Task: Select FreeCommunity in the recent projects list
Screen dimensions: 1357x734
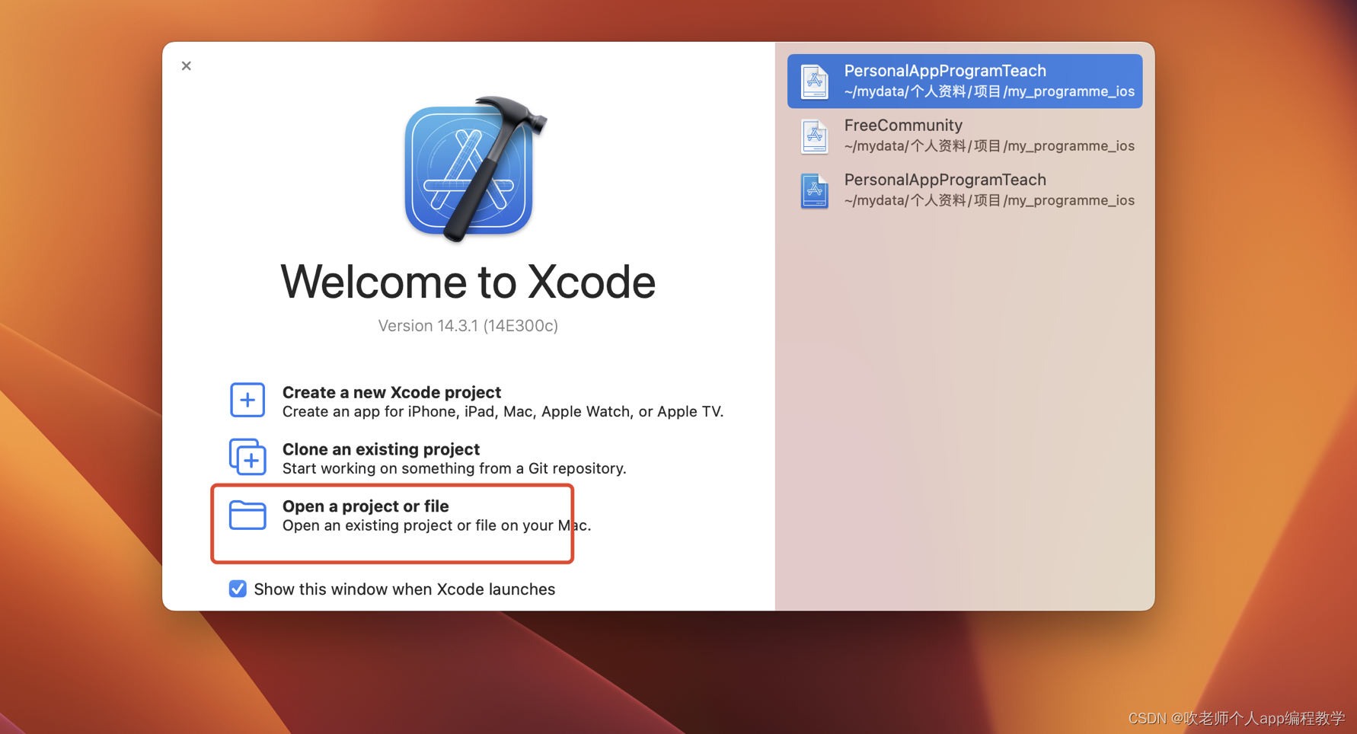Action: 965,136
